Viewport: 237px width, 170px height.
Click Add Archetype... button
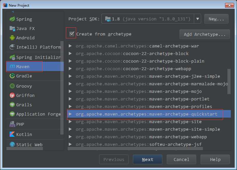pos(205,34)
